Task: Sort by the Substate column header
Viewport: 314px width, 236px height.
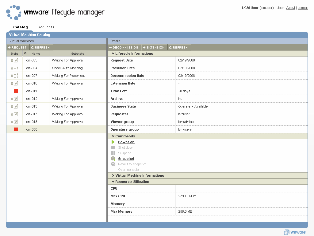Action: point(78,53)
